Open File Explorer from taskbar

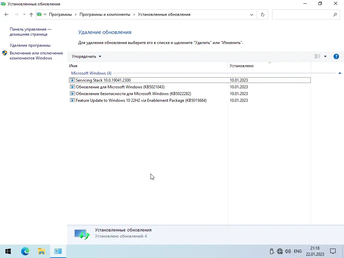[x=41, y=251]
